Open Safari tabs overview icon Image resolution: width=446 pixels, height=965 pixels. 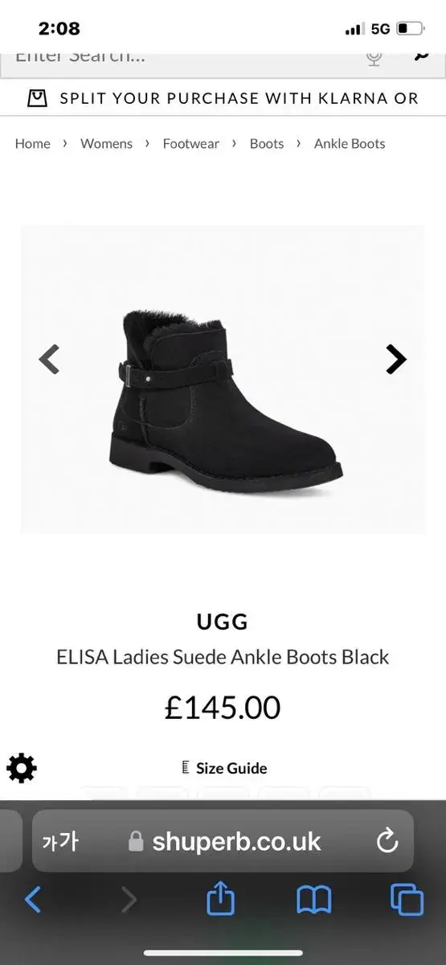pyautogui.click(x=407, y=899)
